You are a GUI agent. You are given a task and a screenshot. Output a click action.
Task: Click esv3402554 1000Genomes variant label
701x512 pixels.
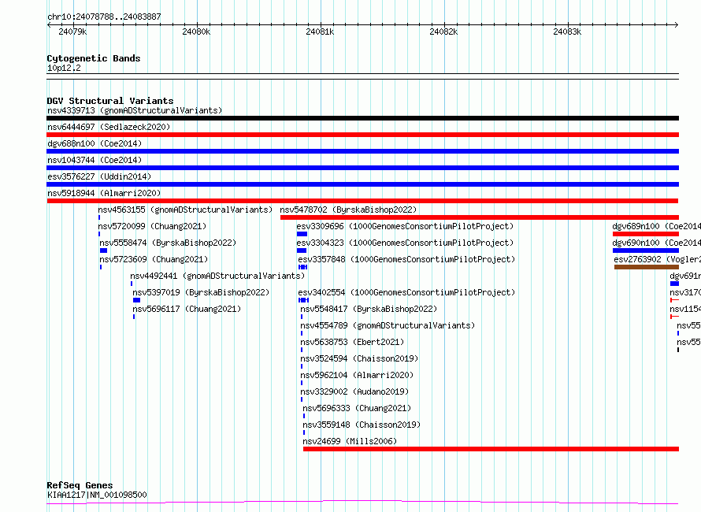click(x=406, y=292)
